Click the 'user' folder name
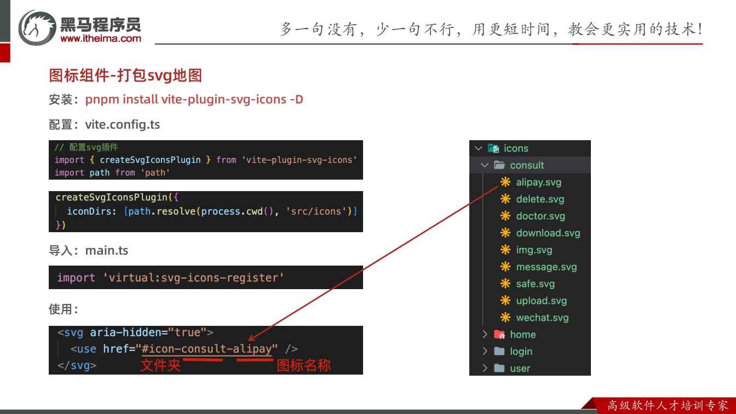Image resolution: width=736 pixels, height=414 pixels. pos(520,369)
